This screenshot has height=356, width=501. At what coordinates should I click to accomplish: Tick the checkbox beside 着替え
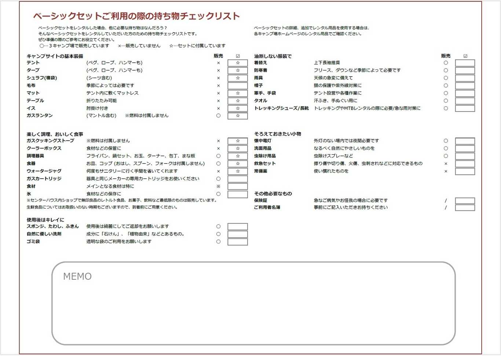coord(465,63)
